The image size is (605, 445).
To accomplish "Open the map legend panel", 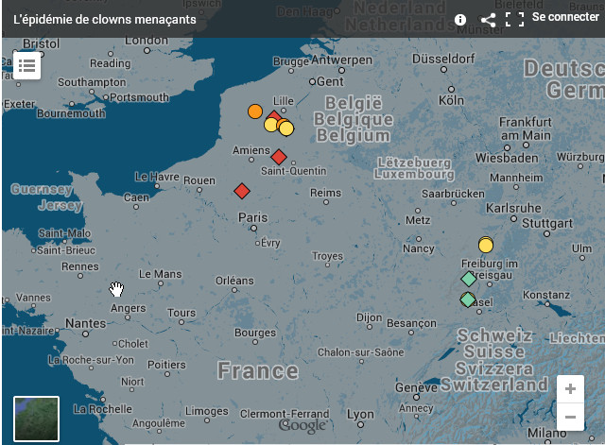I will pyautogui.click(x=26, y=65).
